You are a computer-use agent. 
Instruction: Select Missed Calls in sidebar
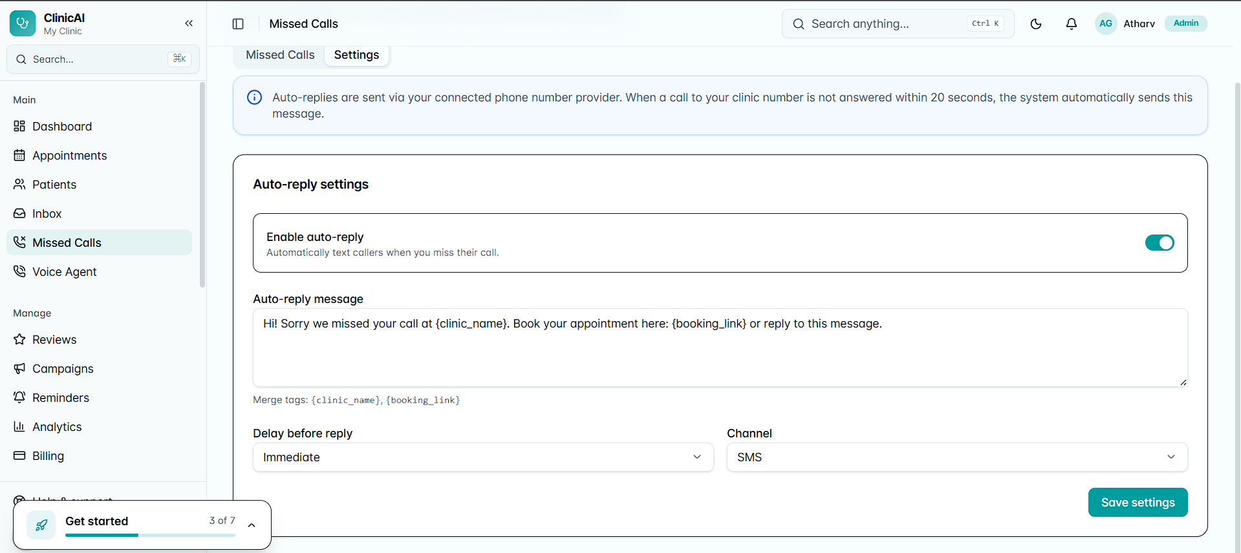click(x=99, y=243)
